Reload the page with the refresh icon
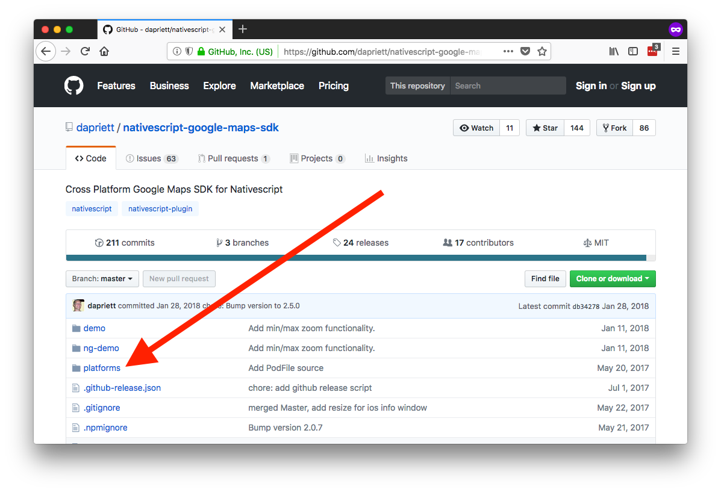The height and width of the screenshot is (492, 721). click(85, 51)
